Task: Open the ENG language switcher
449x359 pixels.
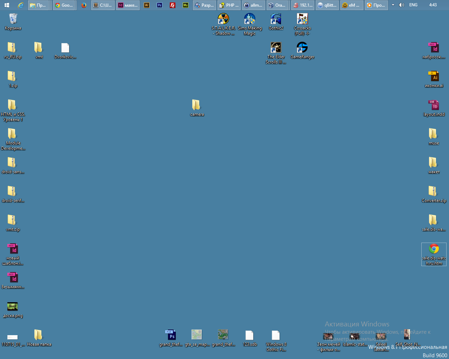Action: point(413,5)
